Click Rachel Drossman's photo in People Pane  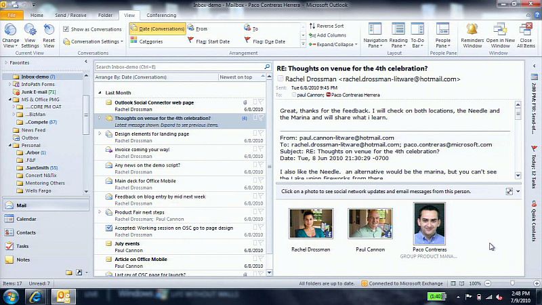click(x=311, y=224)
